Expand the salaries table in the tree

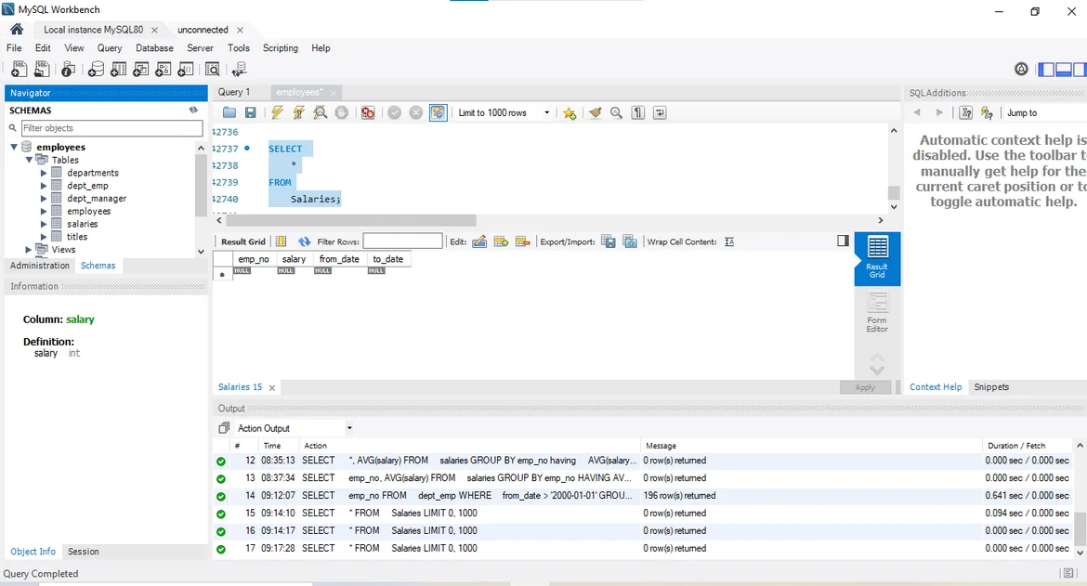tap(44, 224)
